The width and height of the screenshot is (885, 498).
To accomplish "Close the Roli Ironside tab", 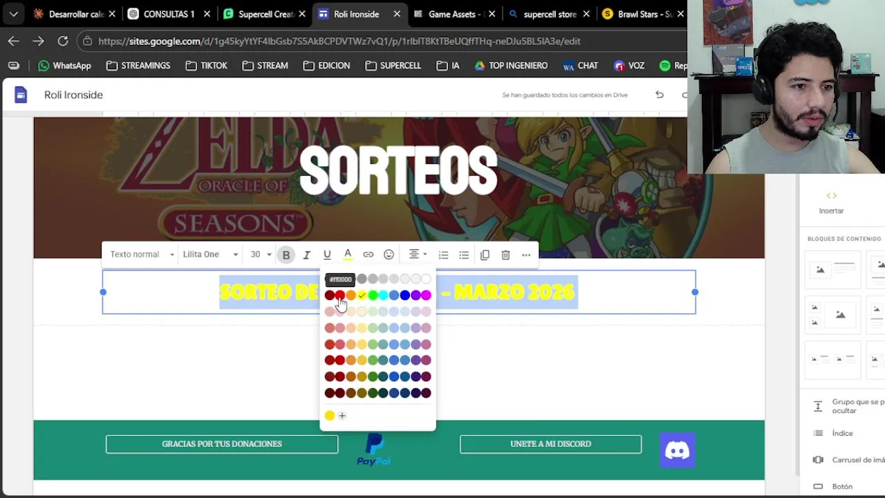I will (x=397, y=14).
